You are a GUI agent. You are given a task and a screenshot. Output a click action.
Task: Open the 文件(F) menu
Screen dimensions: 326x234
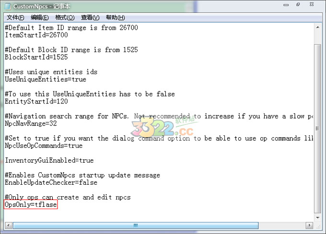pos(15,17)
